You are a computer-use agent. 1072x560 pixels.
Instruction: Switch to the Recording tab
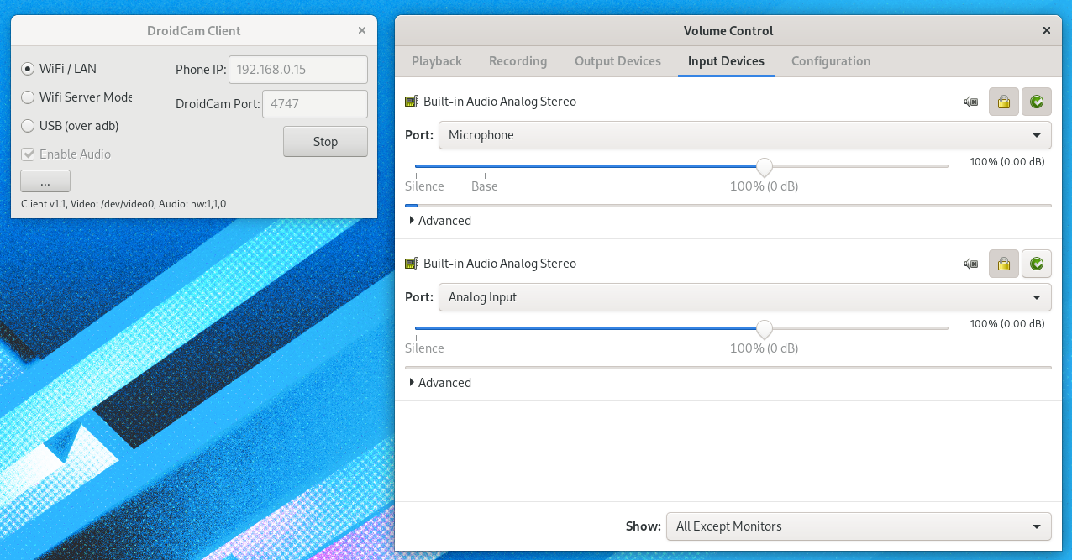click(518, 61)
